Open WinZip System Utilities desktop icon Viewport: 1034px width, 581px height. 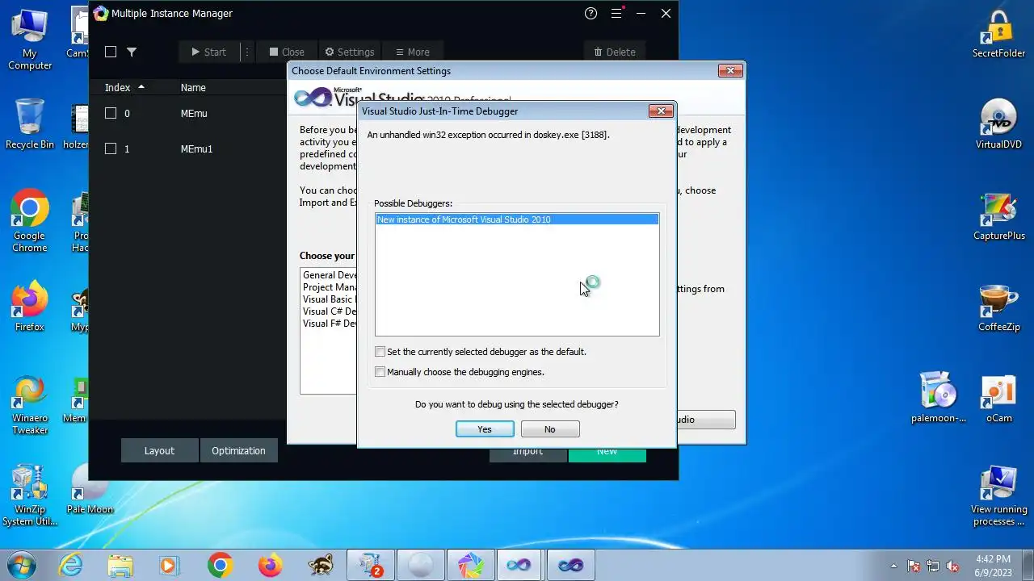tap(30, 495)
